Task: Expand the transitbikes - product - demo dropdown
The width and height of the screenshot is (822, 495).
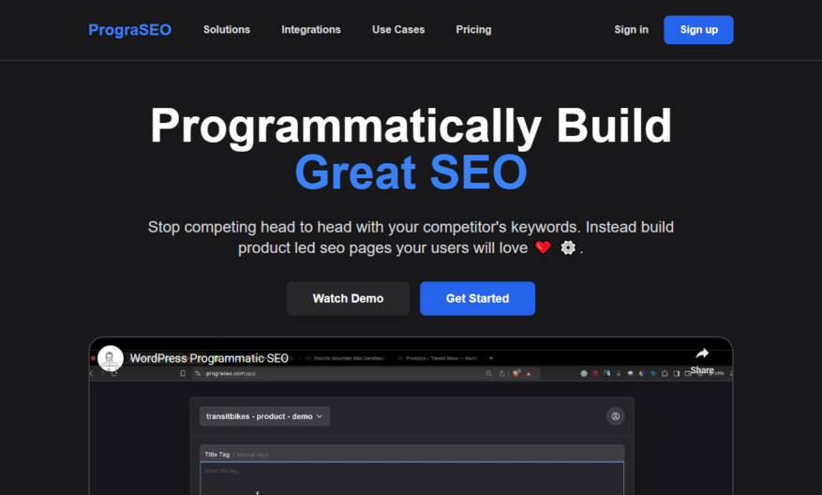Action: tap(264, 416)
